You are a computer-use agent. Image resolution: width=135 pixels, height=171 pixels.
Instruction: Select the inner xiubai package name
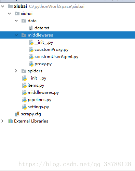(x=27, y=14)
